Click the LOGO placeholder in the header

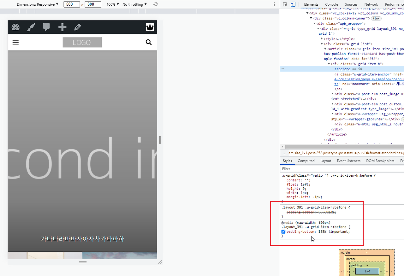tap(82, 43)
